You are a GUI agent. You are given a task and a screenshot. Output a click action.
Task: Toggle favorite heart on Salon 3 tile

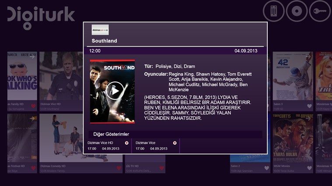[x=309, y=106]
